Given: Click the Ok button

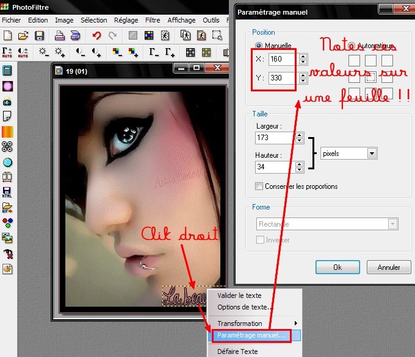Looking at the screenshot, I should coord(337,267).
